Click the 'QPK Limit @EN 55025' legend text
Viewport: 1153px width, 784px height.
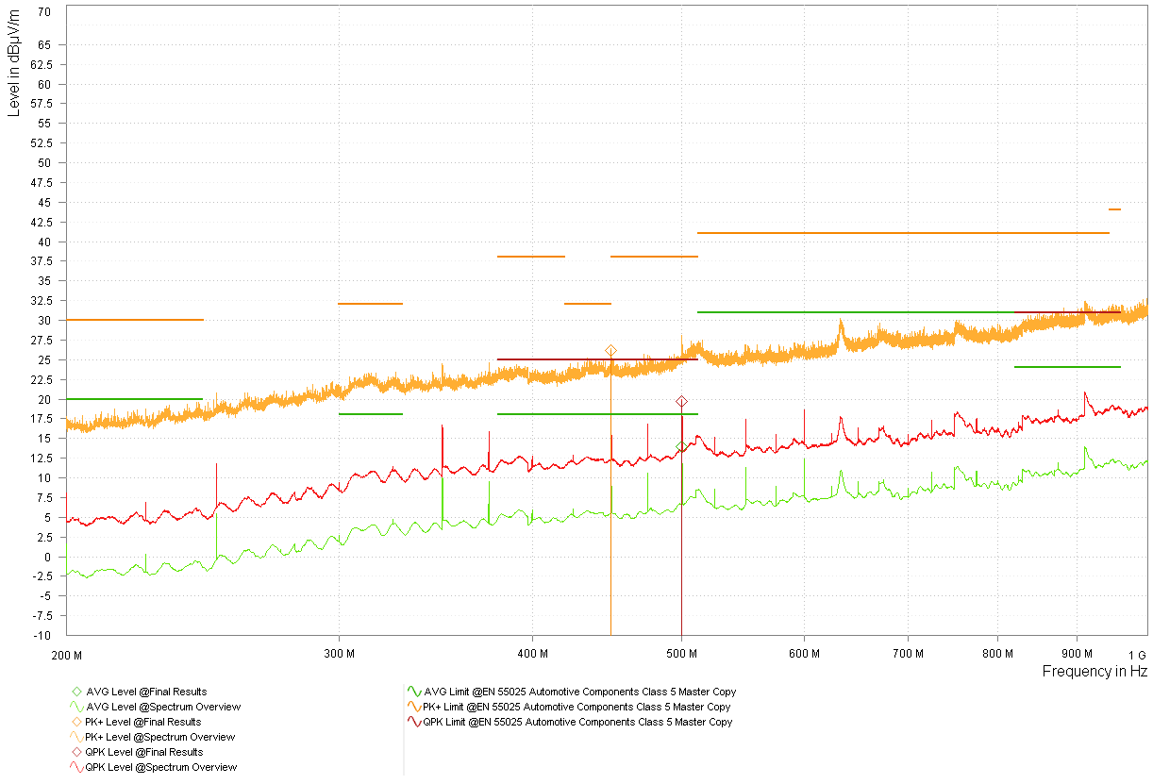click(x=578, y=722)
